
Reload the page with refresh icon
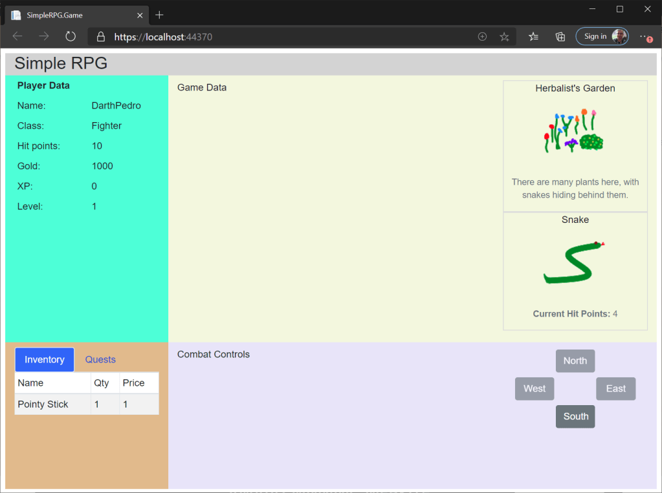point(71,37)
